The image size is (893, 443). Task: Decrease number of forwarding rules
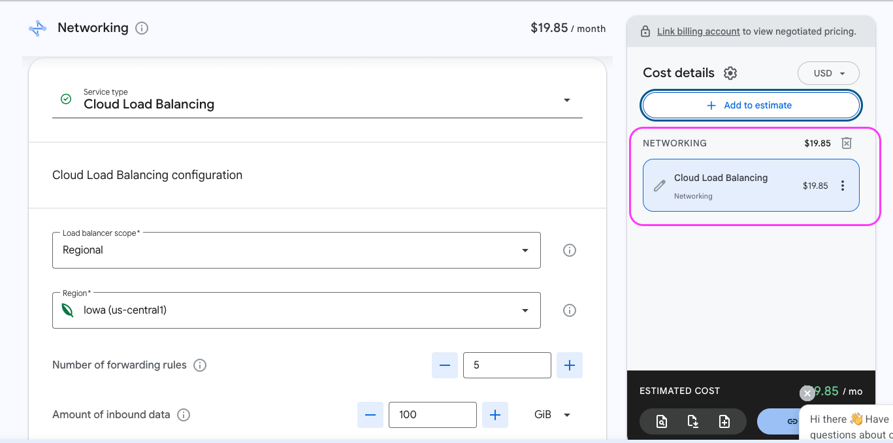(x=445, y=365)
